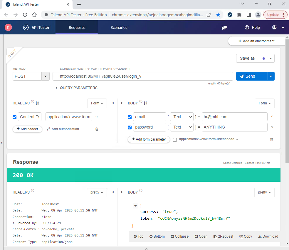Viewport: 289px width, 250px height.
Task: Bookmark star icon in address bar
Action: point(218,15)
